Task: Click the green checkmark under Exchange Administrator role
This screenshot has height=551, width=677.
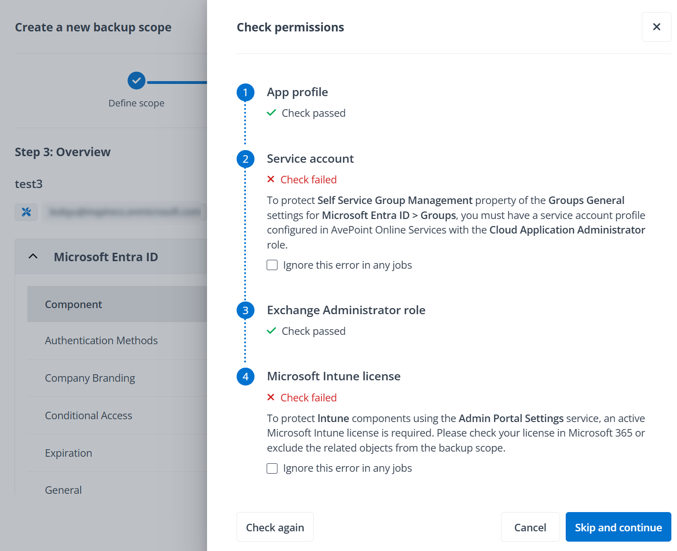Action: [271, 331]
